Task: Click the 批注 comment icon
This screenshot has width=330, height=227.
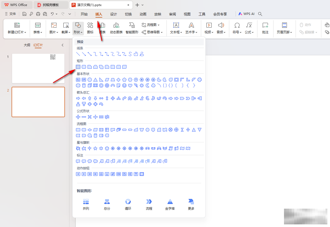Action: [265, 28]
